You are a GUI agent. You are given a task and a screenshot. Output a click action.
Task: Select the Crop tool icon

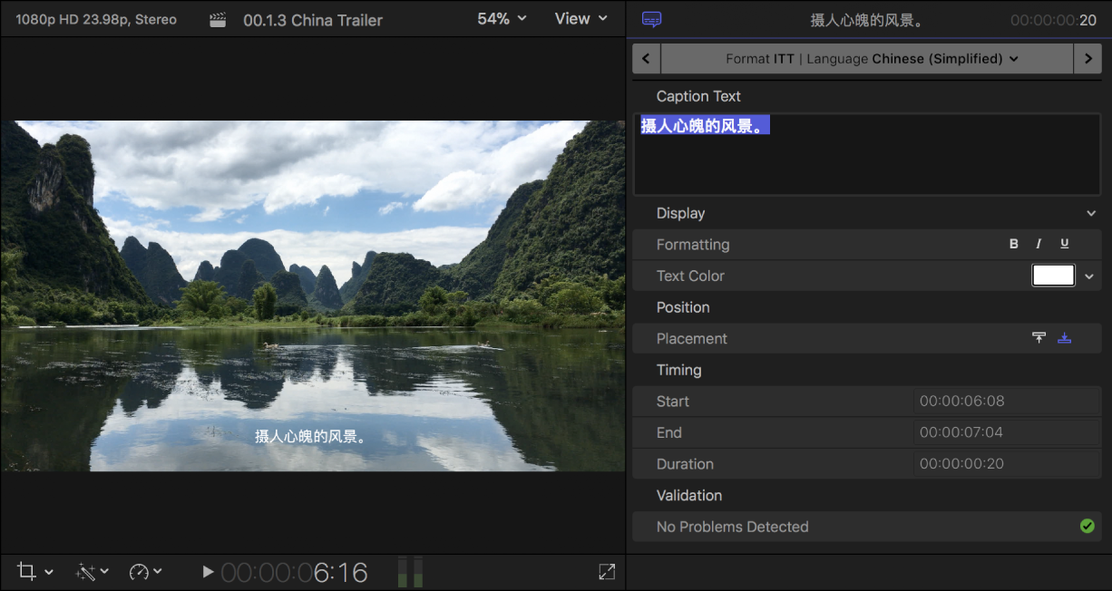(27, 571)
